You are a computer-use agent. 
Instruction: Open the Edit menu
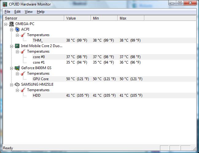[18, 12]
